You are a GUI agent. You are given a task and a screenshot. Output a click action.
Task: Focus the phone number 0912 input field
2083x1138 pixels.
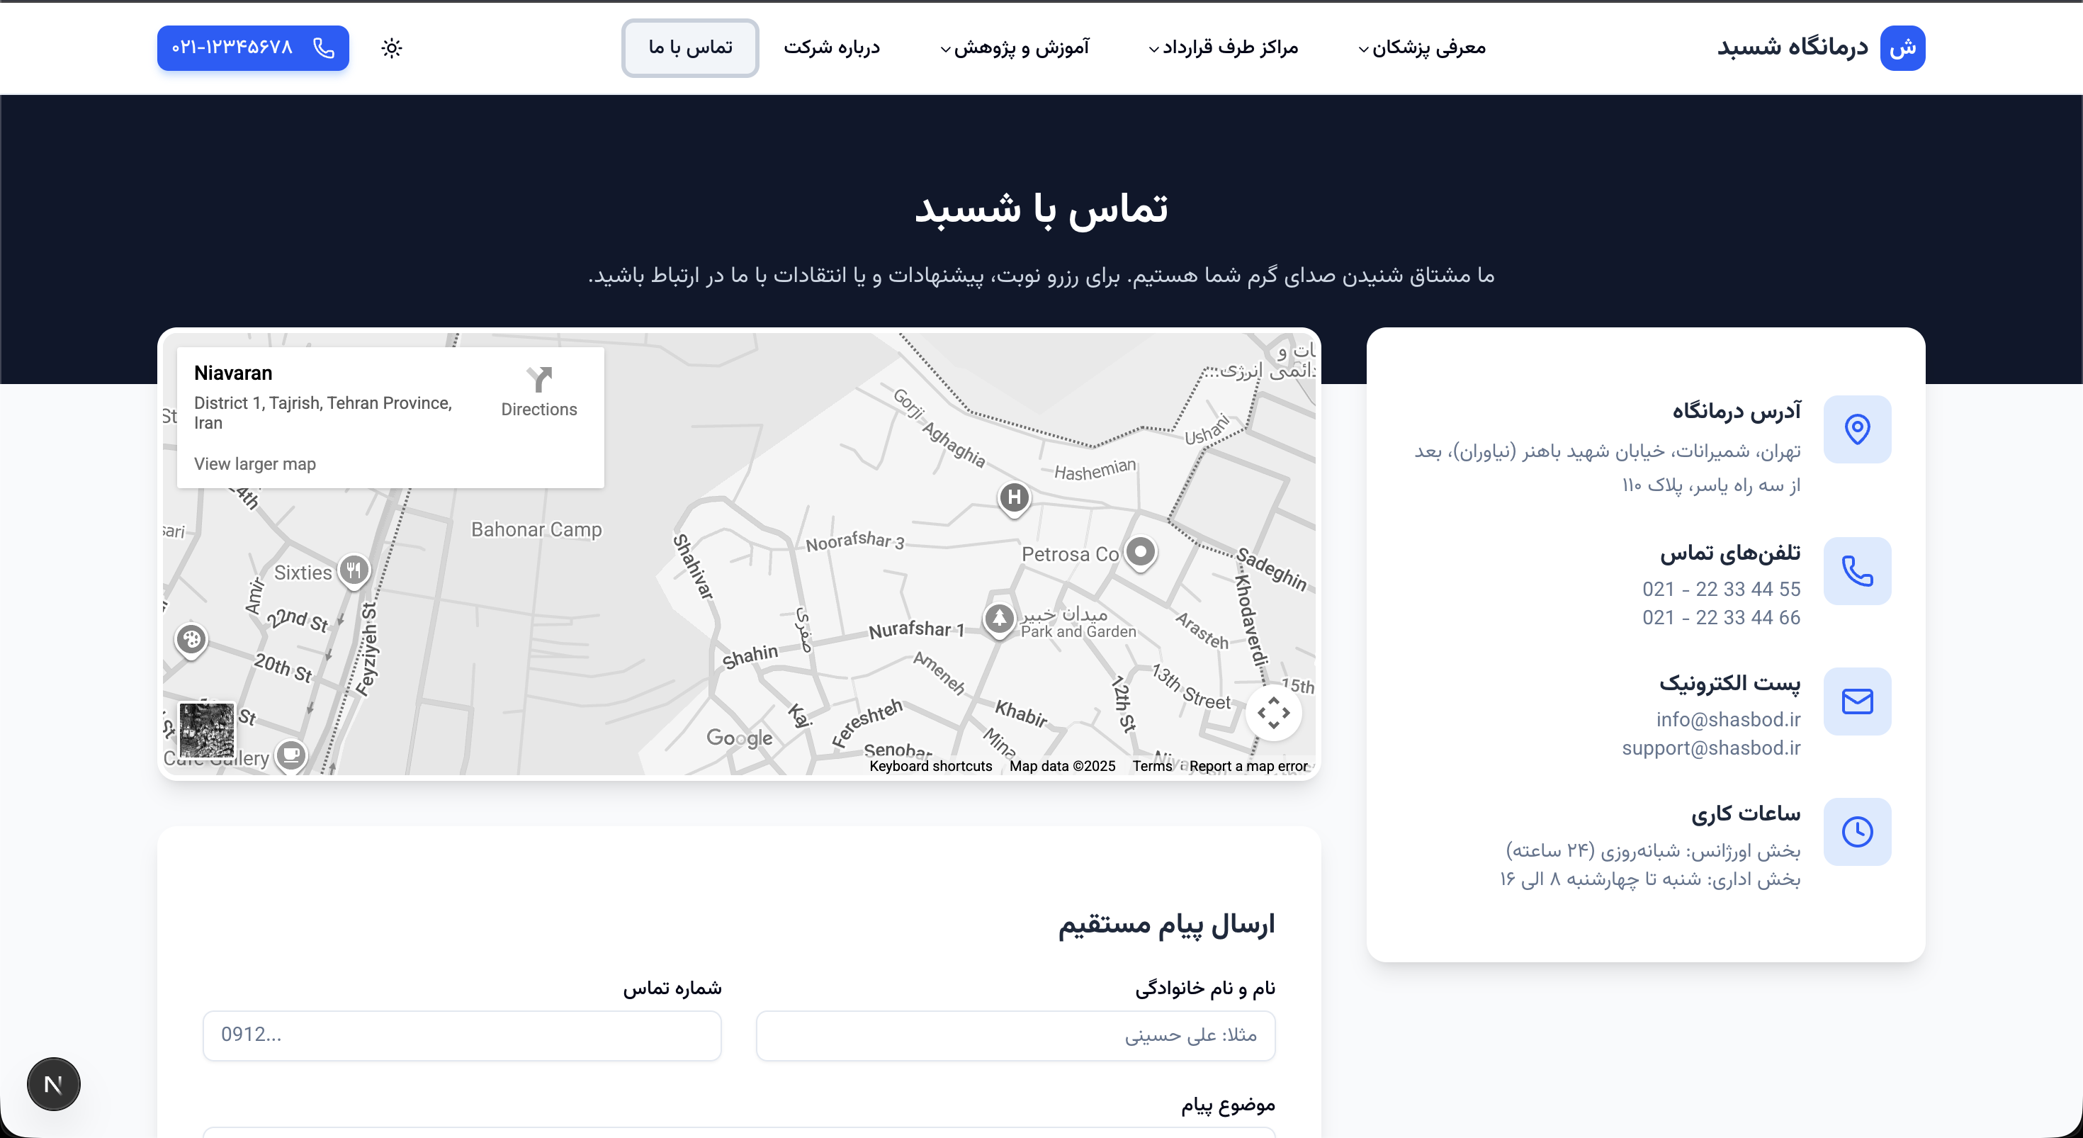point(462,1035)
